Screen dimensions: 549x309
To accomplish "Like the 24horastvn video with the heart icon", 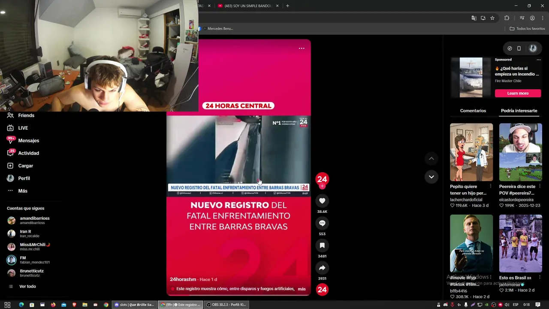I will pyautogui.click(x=322, y=201).
